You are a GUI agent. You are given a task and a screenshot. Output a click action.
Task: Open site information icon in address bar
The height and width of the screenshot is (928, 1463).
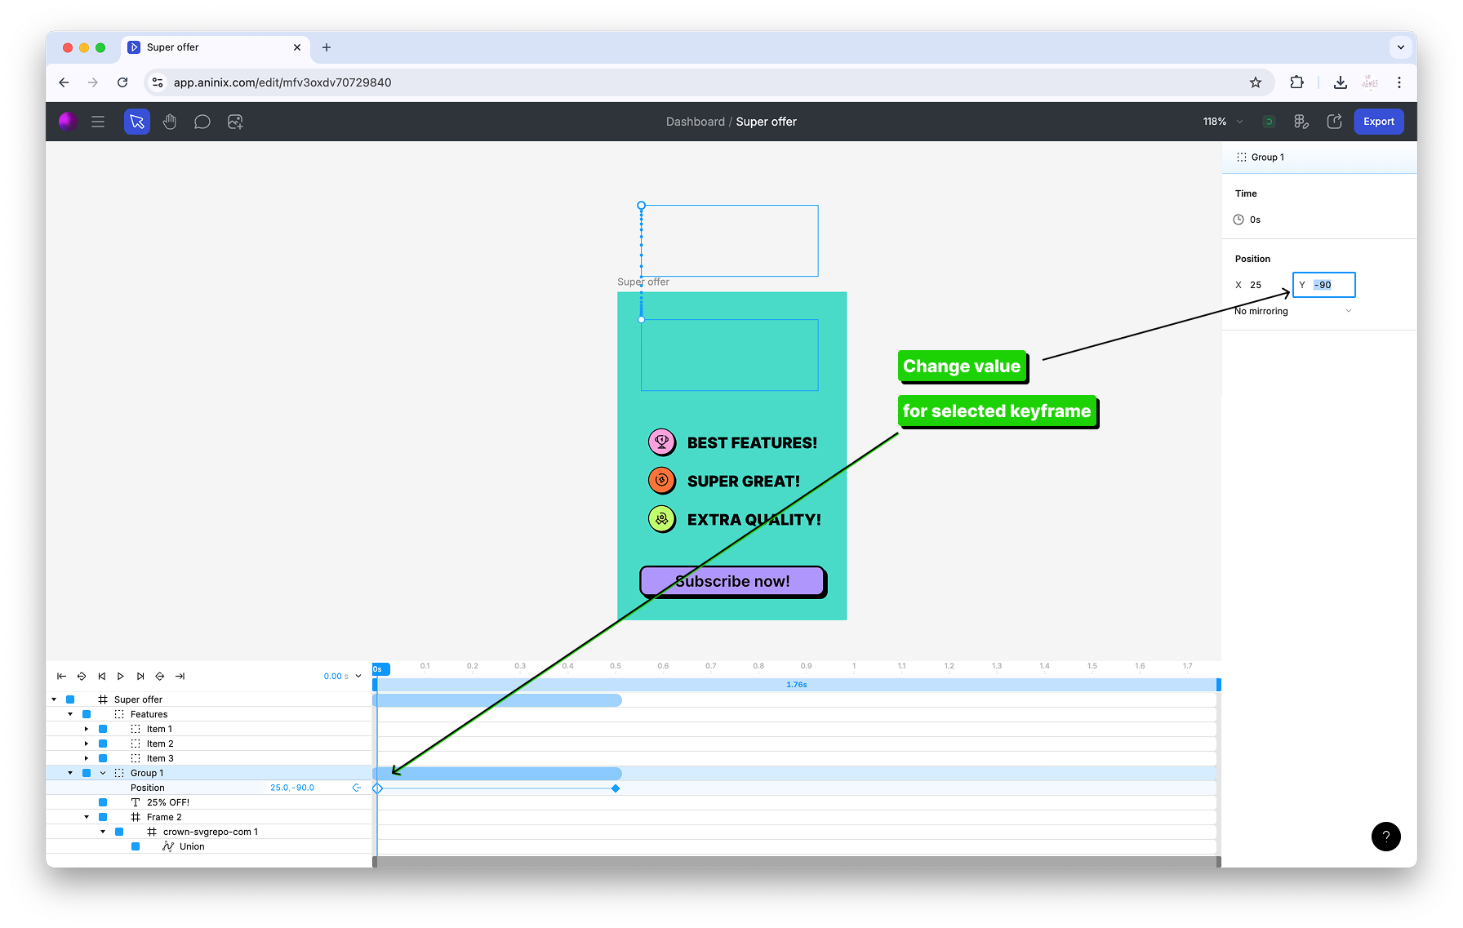click(158, 82)
